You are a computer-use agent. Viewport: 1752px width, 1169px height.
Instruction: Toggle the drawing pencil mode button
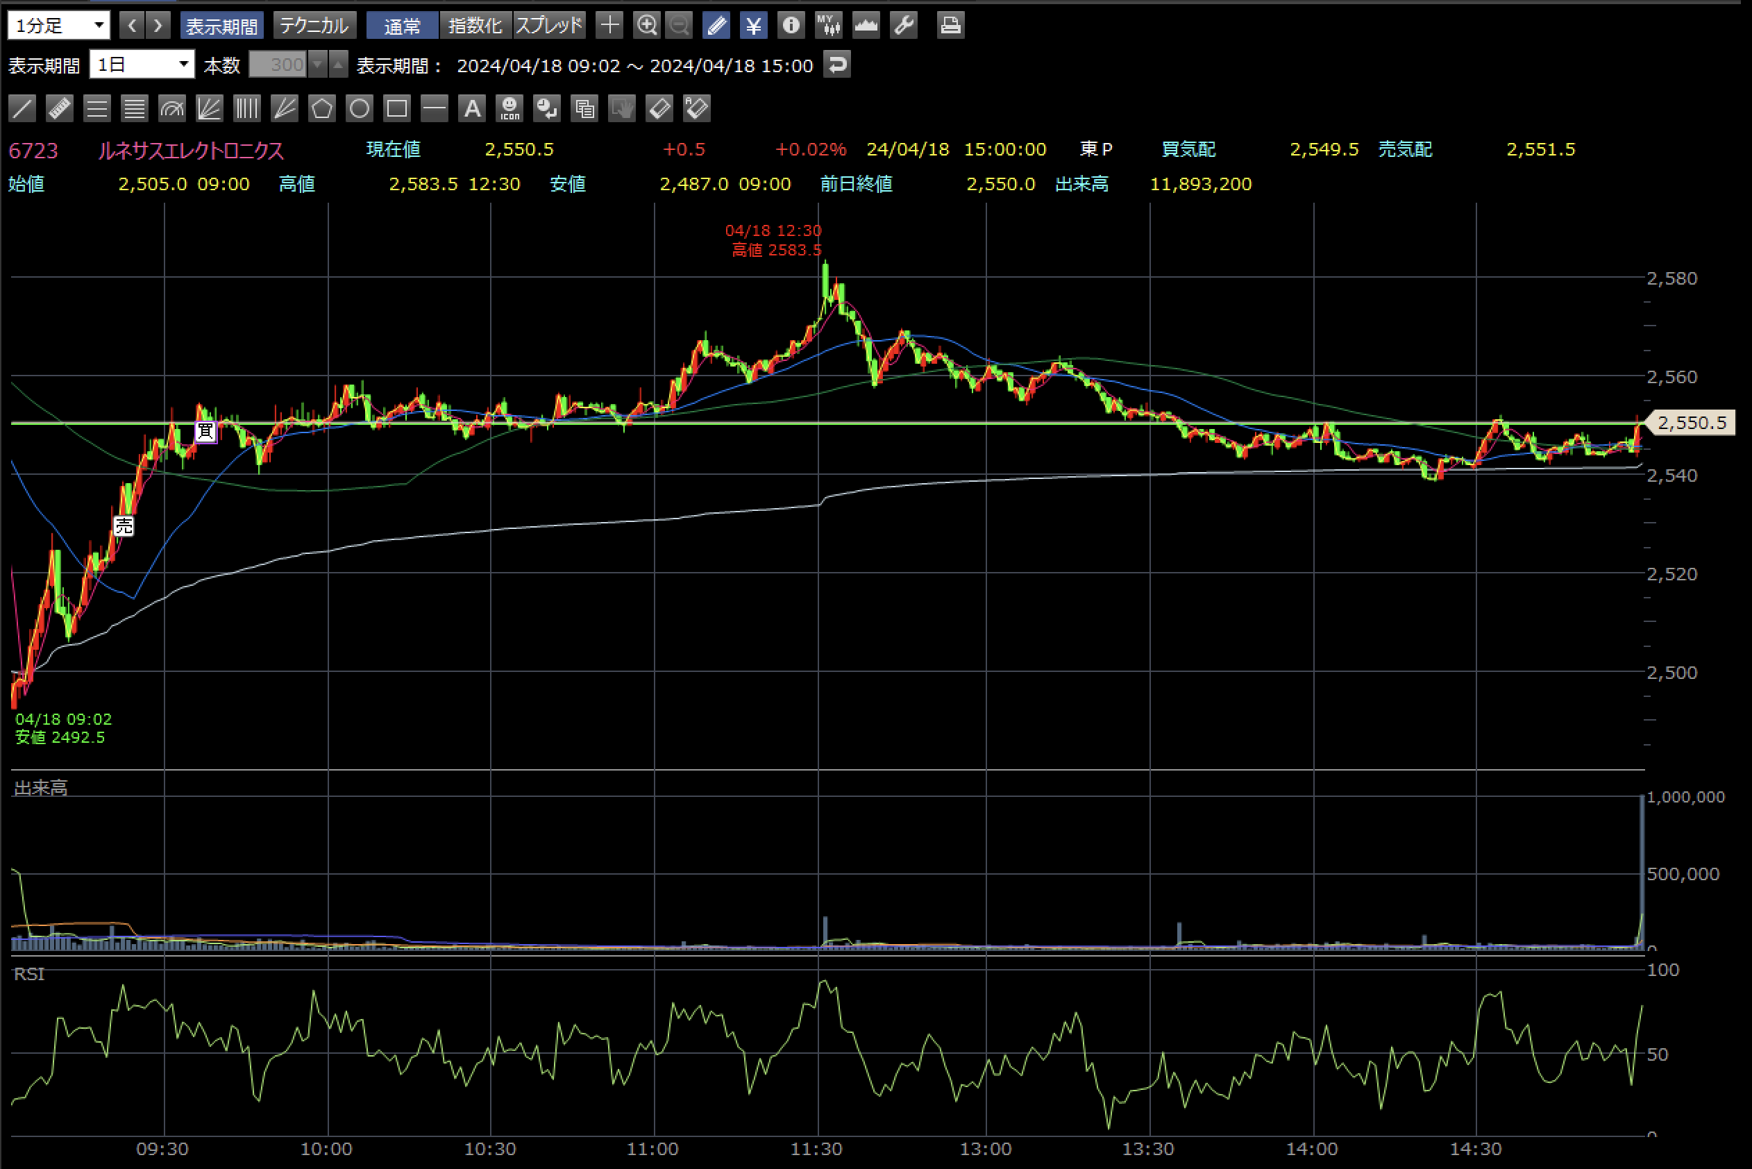click(x=716, y=26)
